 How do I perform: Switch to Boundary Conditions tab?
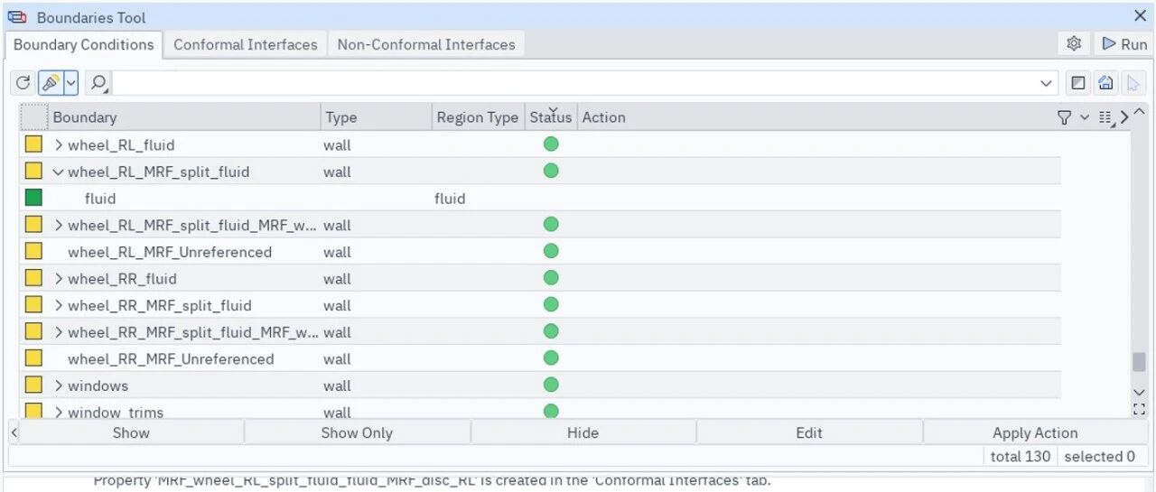[x=83, y=44]
